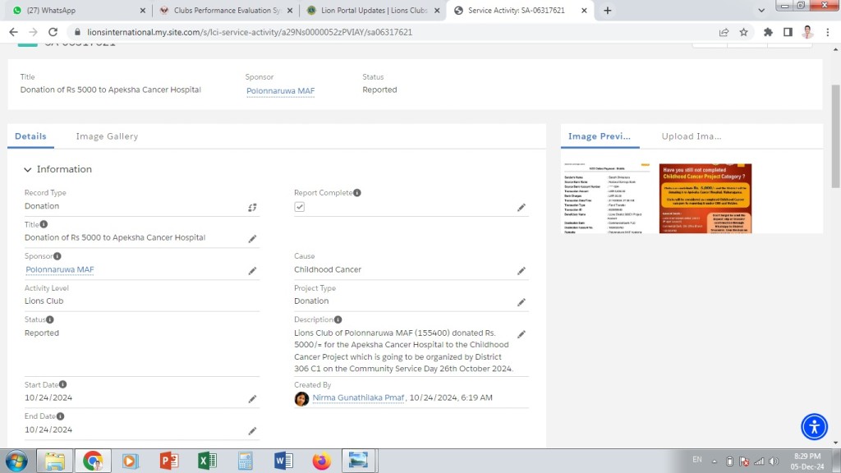This screenshot has width=841, height=473.
Task: Switch to Lion Portal Updates tab
Action: point(373,10)
